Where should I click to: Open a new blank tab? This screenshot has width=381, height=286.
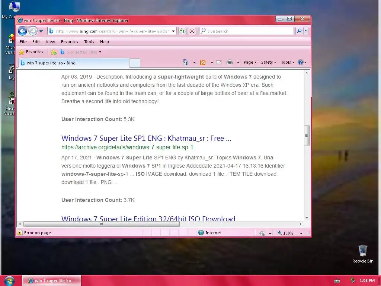[135, 63]
